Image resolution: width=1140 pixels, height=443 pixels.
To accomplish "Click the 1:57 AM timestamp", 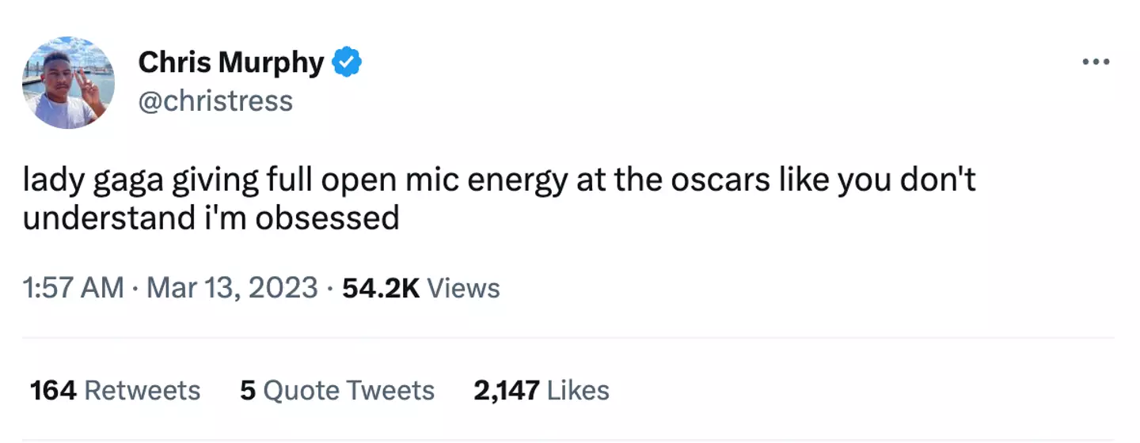I will [73, 287].
